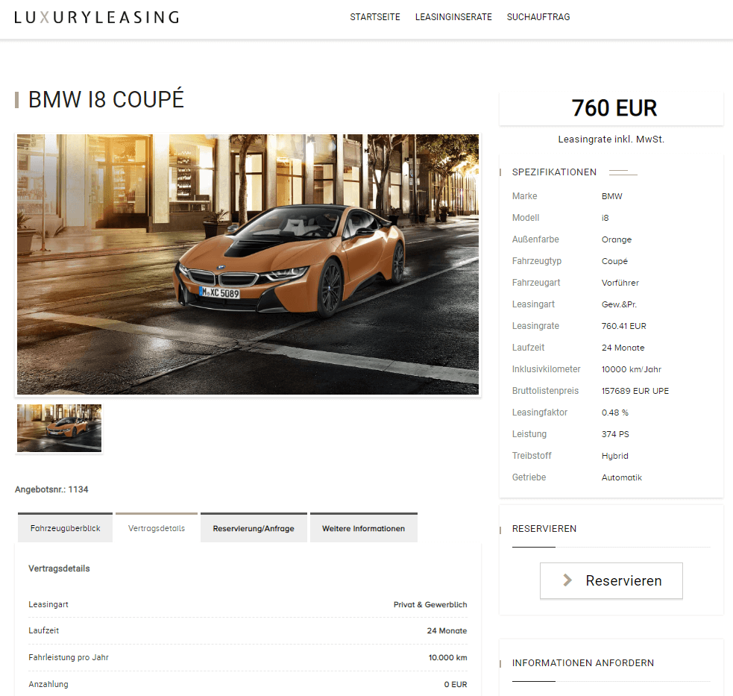This screenshot has height=696, width=733.
Task: Click the Getriebe value 'Automatik'
Action: [621, 477]
